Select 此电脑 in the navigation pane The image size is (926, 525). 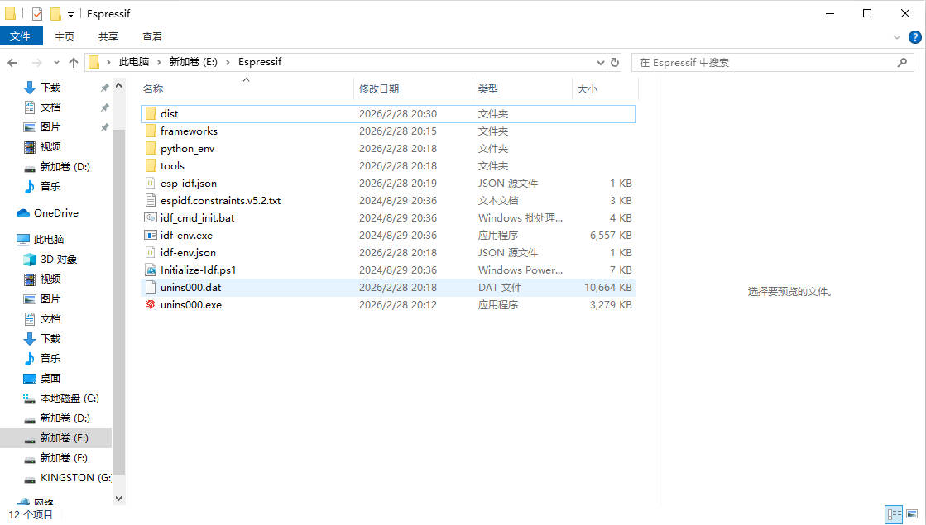49,240
